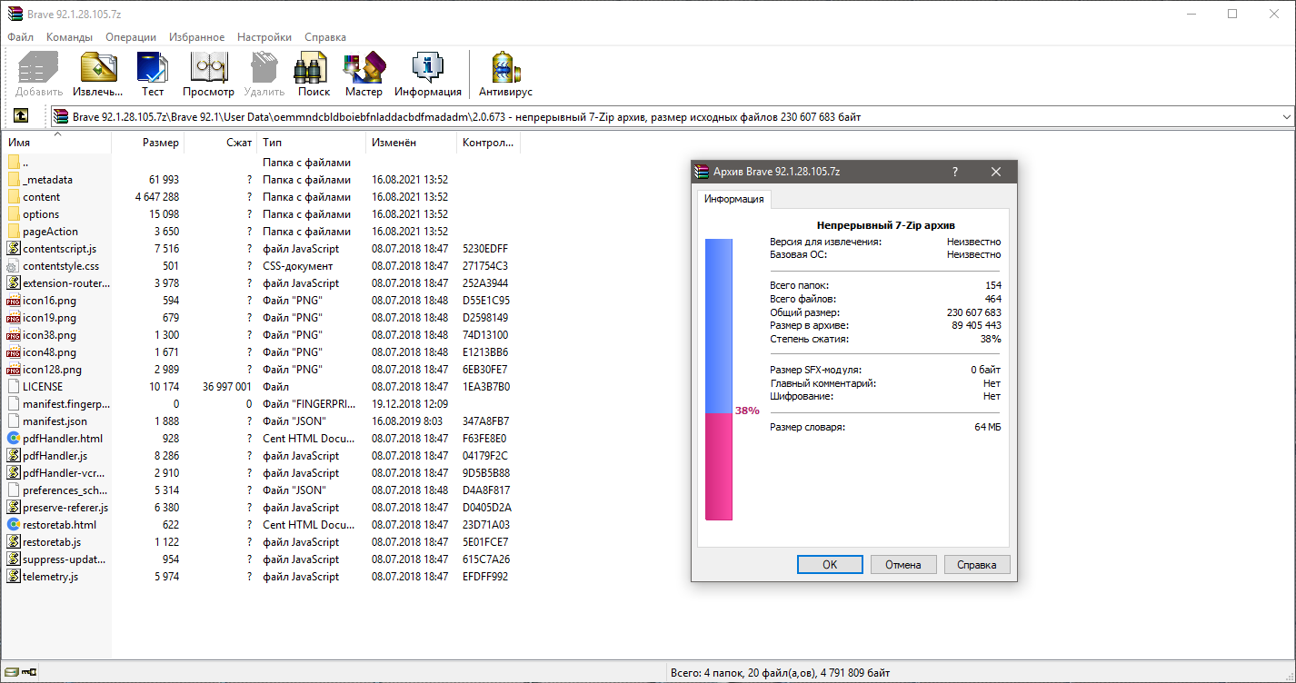Open the Настройки menu
The height and width of the screenshot is (683, 1296).
coord(264,37)
